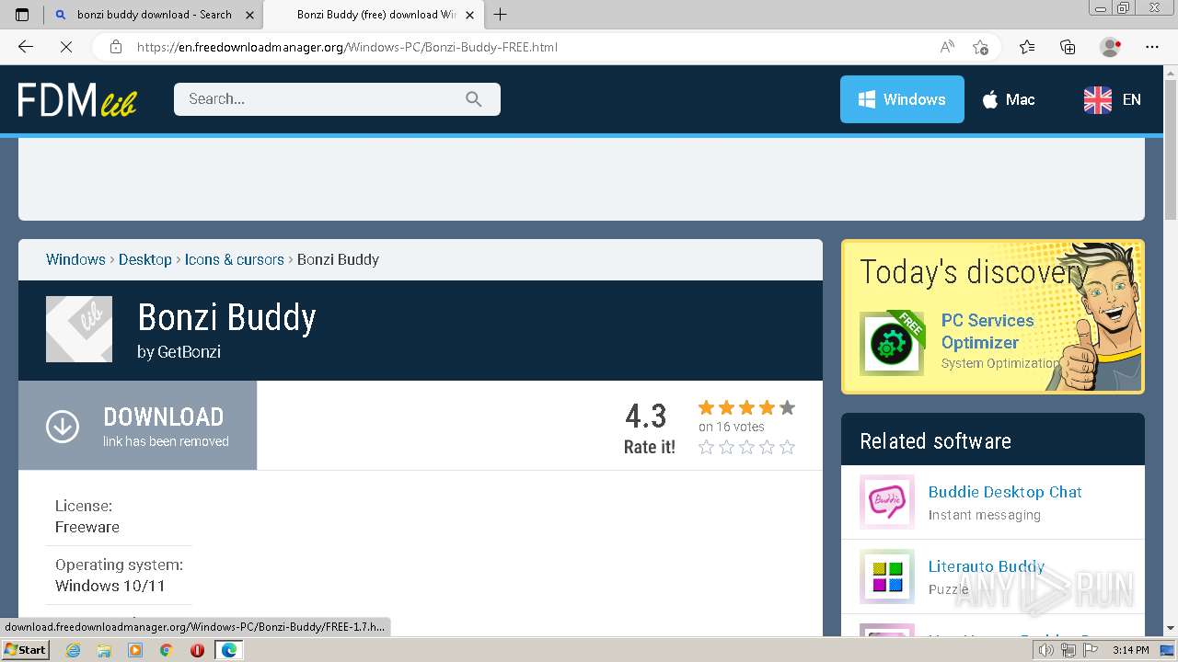Screen dimensions: 1178x662
Task: Open the Opera taskbar icon
Action: pyautogui.click(x=197, y=650)
